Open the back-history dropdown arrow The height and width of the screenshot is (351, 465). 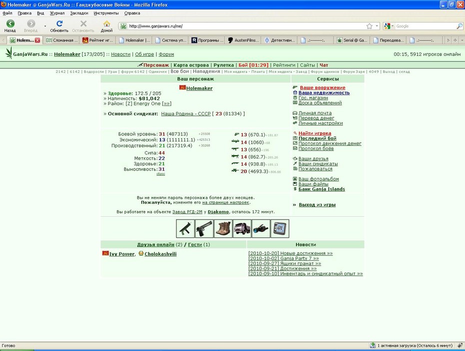[x=45, y=26]
